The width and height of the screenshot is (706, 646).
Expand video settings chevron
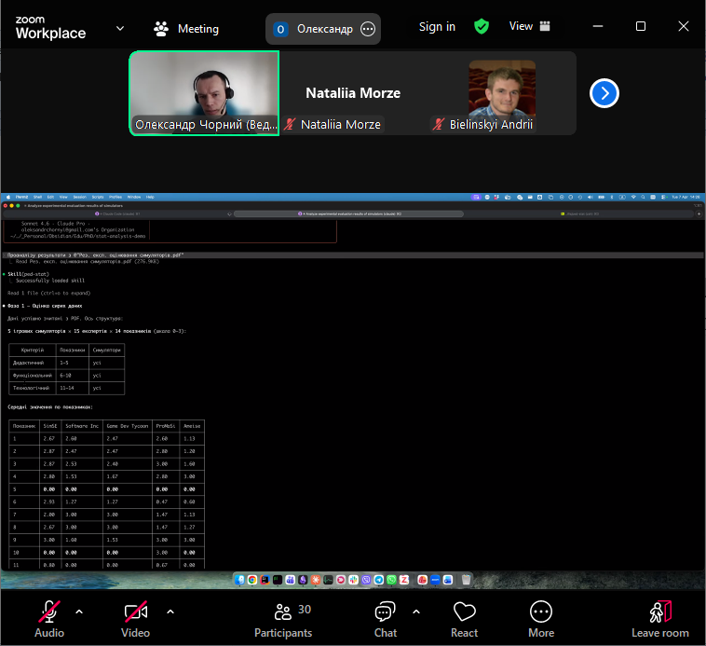click(170, 612)
